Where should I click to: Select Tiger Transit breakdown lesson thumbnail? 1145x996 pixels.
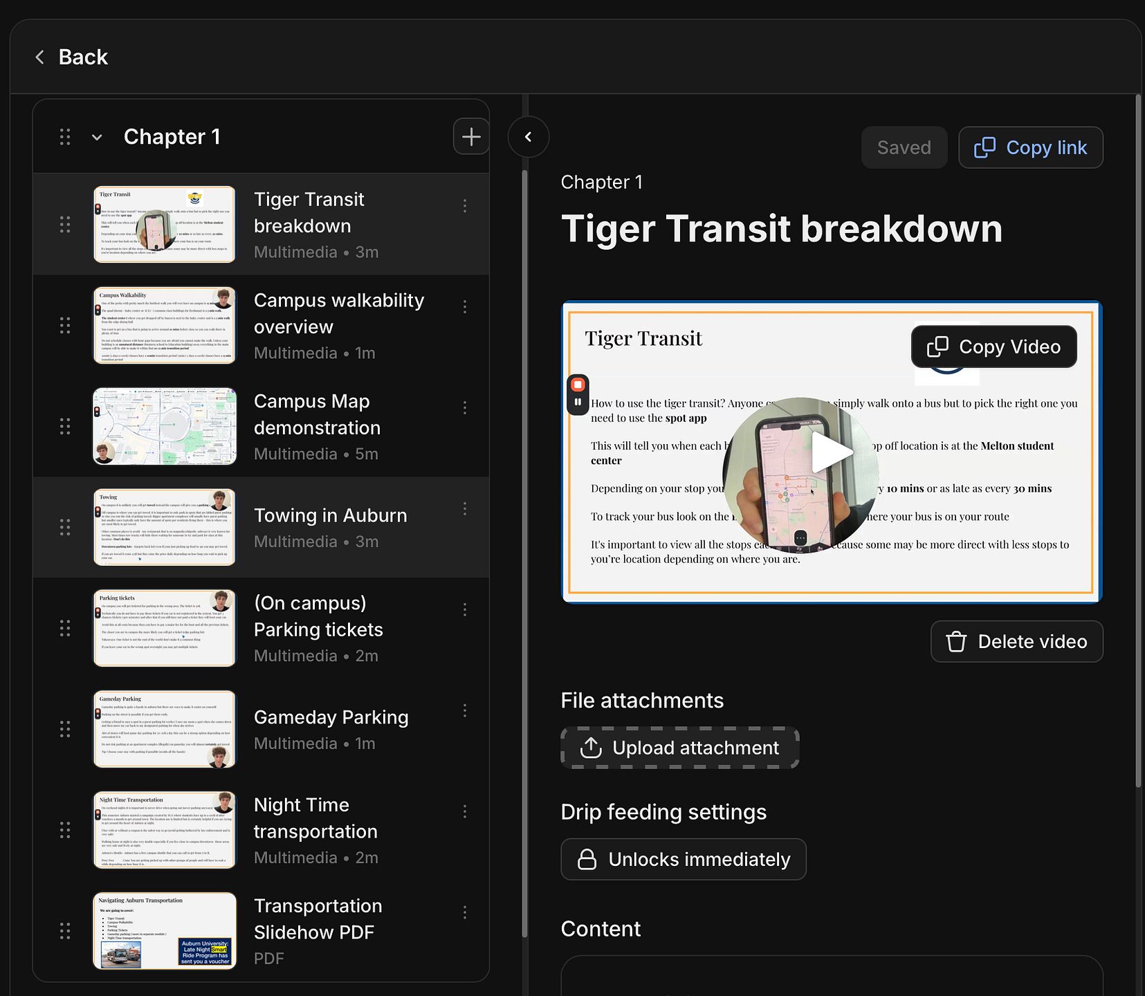coord(165,224)
